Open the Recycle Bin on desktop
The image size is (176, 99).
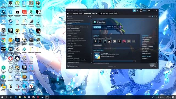tap(4, 22)
